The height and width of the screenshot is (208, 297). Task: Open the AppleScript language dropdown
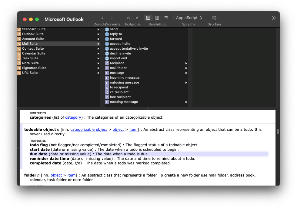coord(189,18)
